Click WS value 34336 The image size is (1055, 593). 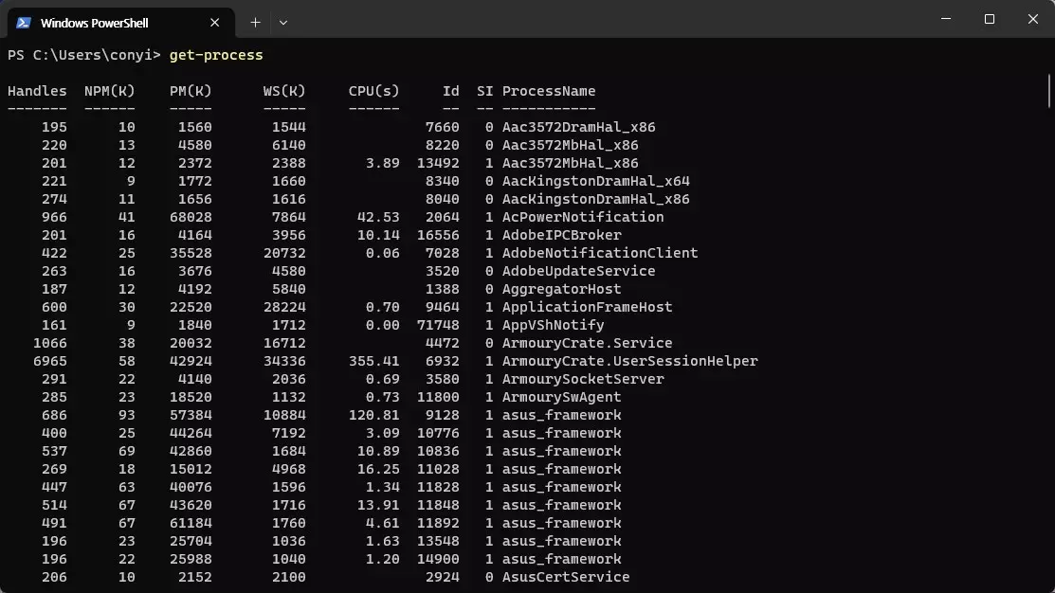pyautogui.click(x=284, y=361)
